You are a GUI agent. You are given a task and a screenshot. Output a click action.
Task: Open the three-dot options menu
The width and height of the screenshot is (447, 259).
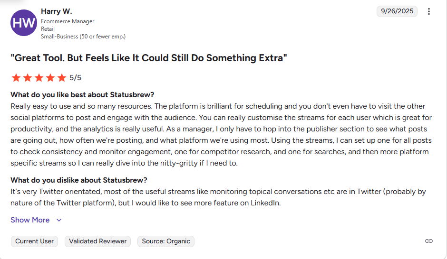point(429,11)
